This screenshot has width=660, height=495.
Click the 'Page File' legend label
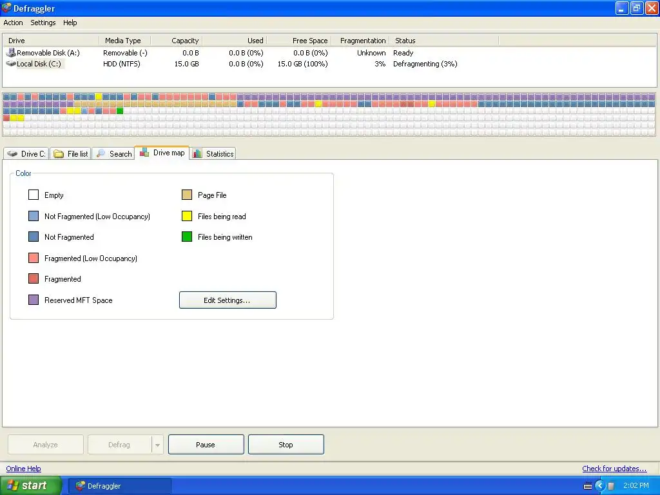[212, 195]
